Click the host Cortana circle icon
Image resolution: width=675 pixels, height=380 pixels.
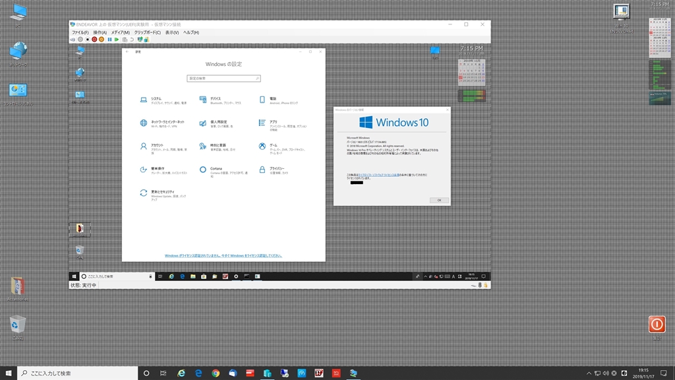click(x=146, y=373)
